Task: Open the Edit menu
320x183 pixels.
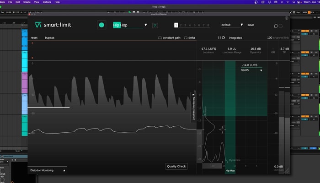Action: pos(18,2)
